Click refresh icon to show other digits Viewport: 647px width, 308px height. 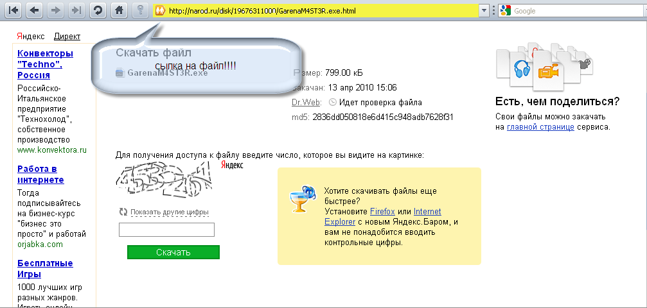pos(123,212)
